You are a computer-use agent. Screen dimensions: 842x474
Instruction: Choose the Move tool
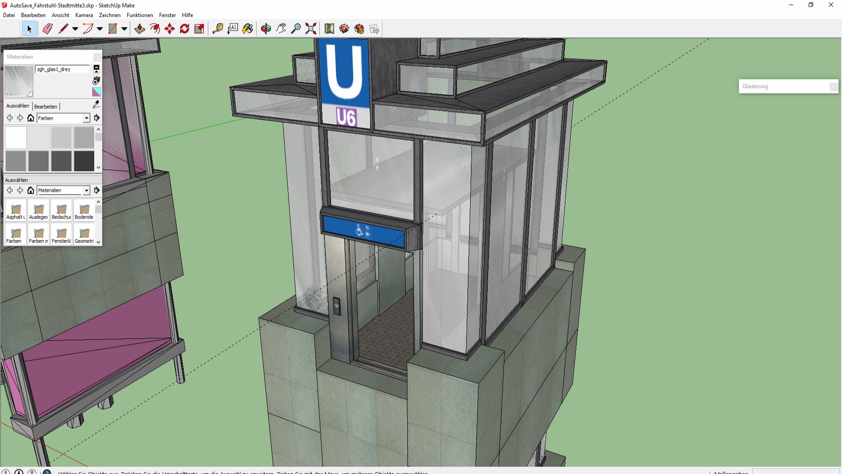pyautogui.click(x=169, y=29)
